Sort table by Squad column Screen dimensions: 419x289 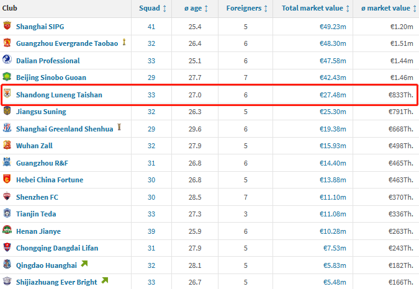point(151,8)
